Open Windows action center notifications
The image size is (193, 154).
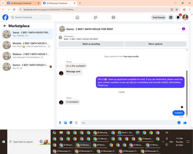point(188,142)
